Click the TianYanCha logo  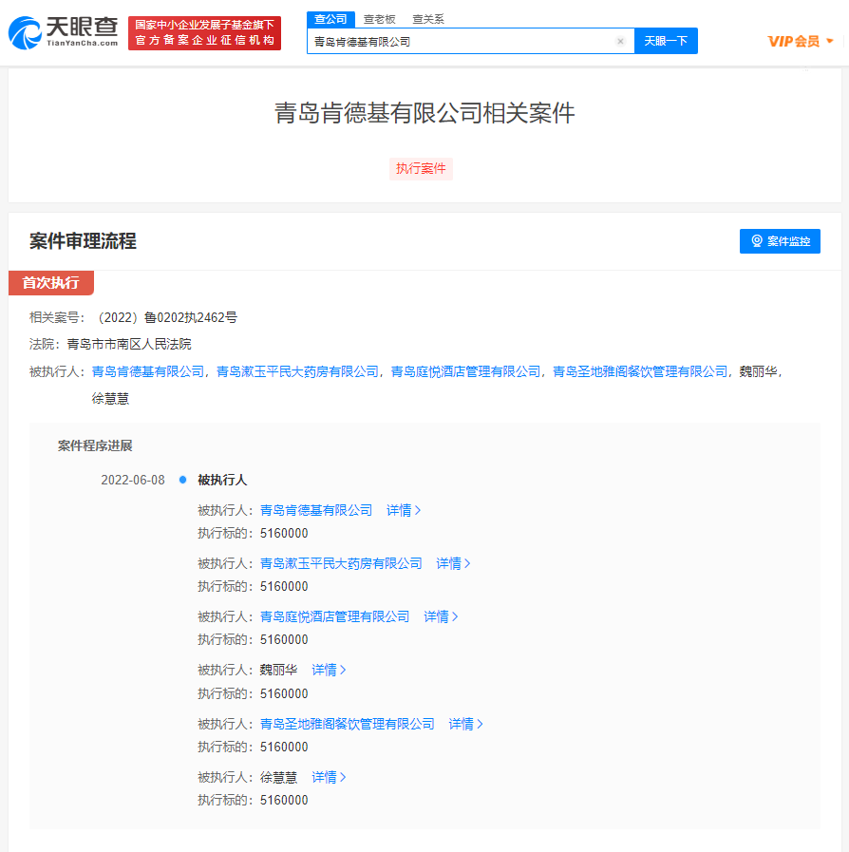pos(63,32)
